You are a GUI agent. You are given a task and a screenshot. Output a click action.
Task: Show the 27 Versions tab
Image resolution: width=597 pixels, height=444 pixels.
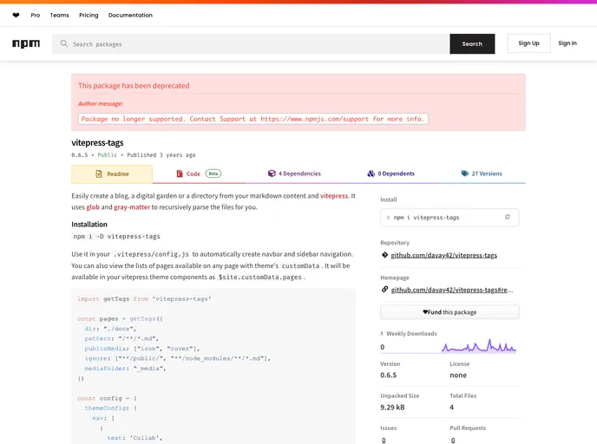coord(482,174)
